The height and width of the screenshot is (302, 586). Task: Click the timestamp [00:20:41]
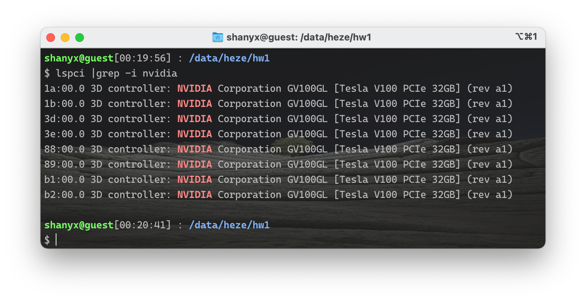click(x=143, y=225)
